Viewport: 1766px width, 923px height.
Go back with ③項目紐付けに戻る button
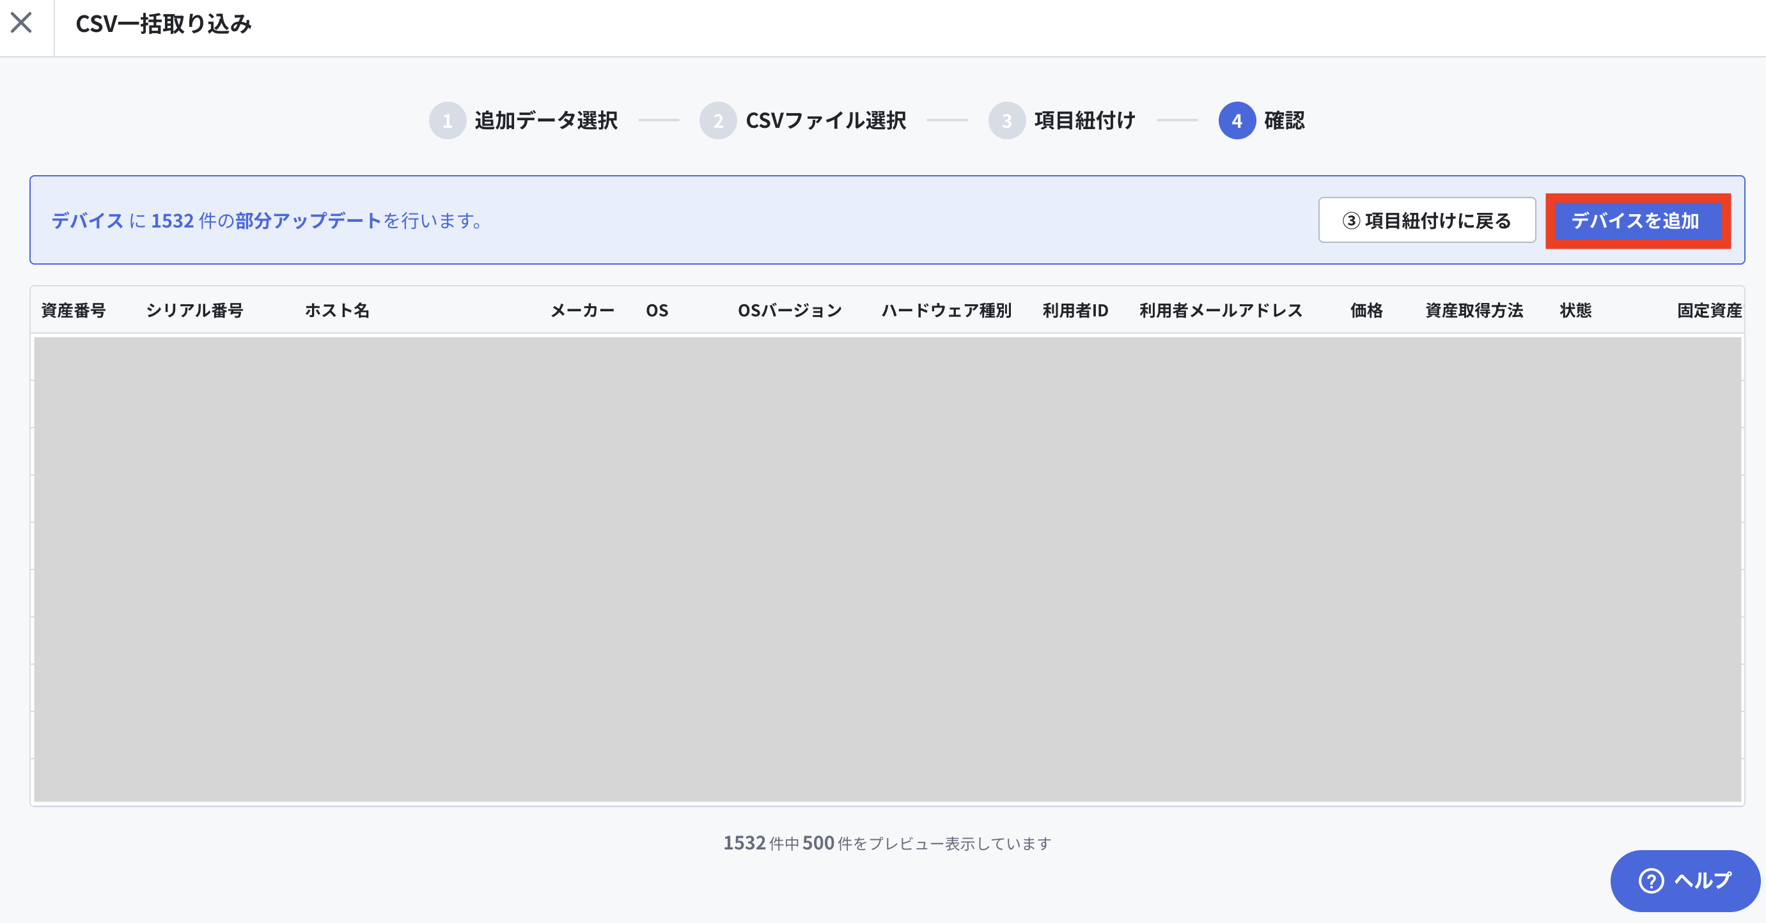point(1426,221)
